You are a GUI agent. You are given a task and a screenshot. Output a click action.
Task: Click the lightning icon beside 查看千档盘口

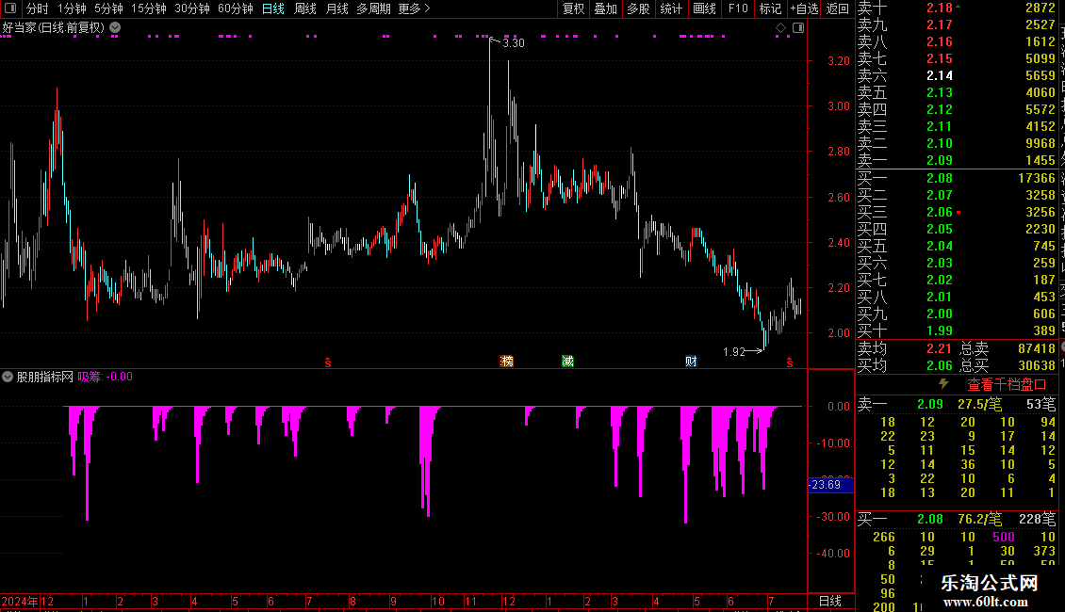[943, 384]
